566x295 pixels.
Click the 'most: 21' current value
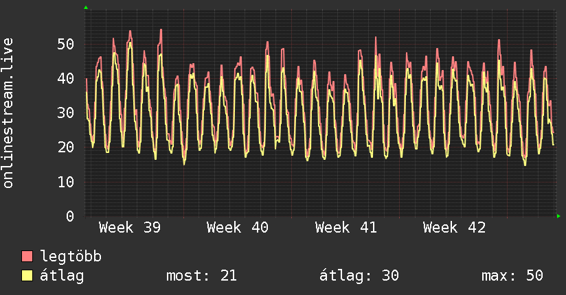(x=201, y=276)
